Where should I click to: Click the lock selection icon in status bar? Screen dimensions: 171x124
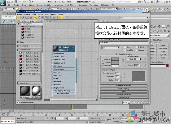[47, 118]
